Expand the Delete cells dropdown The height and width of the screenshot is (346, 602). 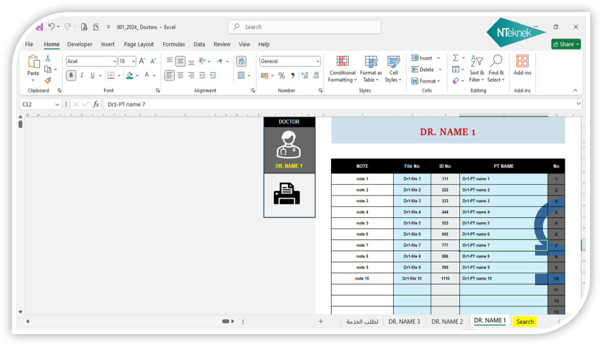point(440,69)
